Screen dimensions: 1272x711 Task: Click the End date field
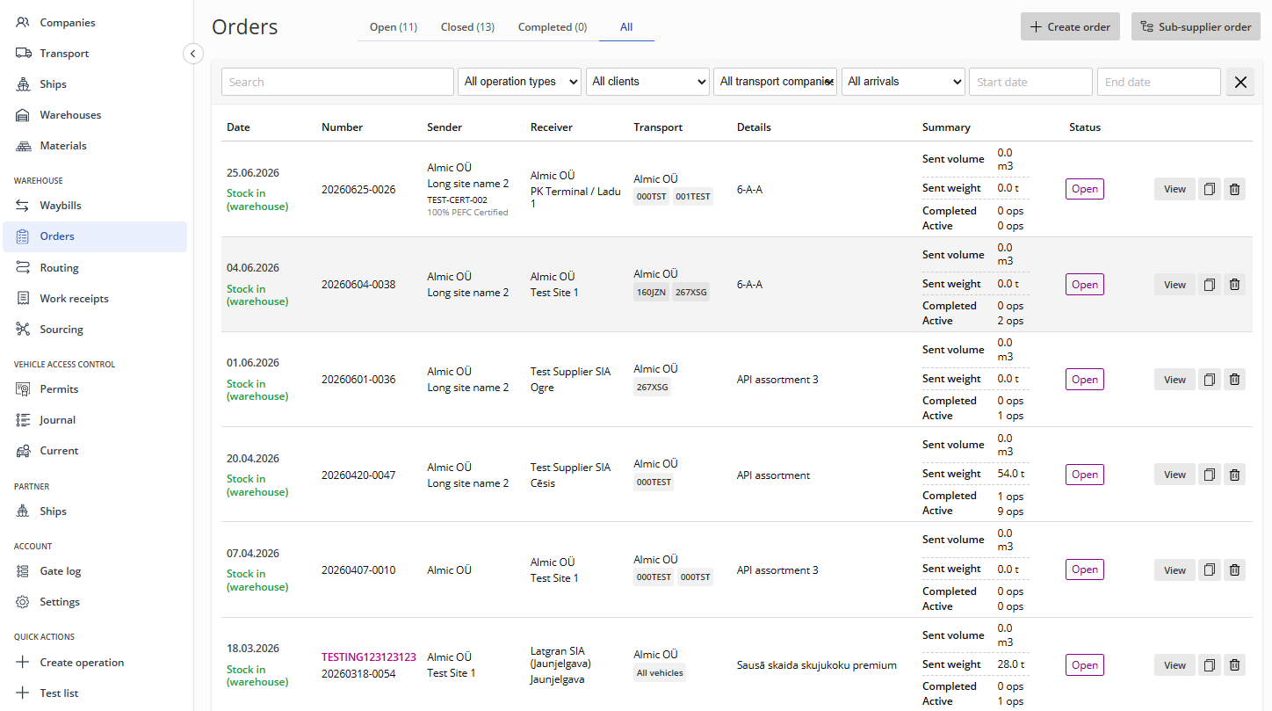tap(1159, 82)
